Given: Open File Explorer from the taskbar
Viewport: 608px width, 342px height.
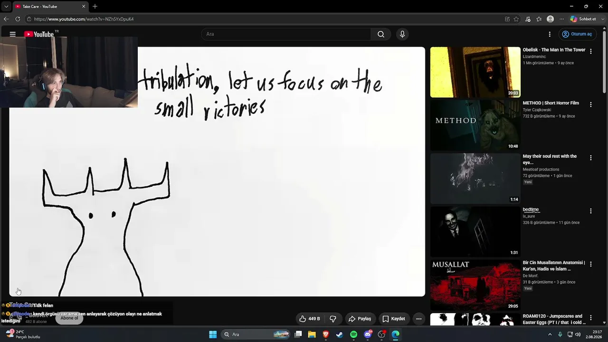Looking at the screenshot, I should (312, 334).
